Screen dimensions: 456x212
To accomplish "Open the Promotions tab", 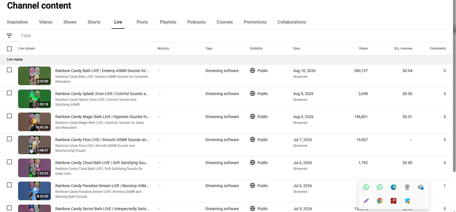I will coord(255,22).
